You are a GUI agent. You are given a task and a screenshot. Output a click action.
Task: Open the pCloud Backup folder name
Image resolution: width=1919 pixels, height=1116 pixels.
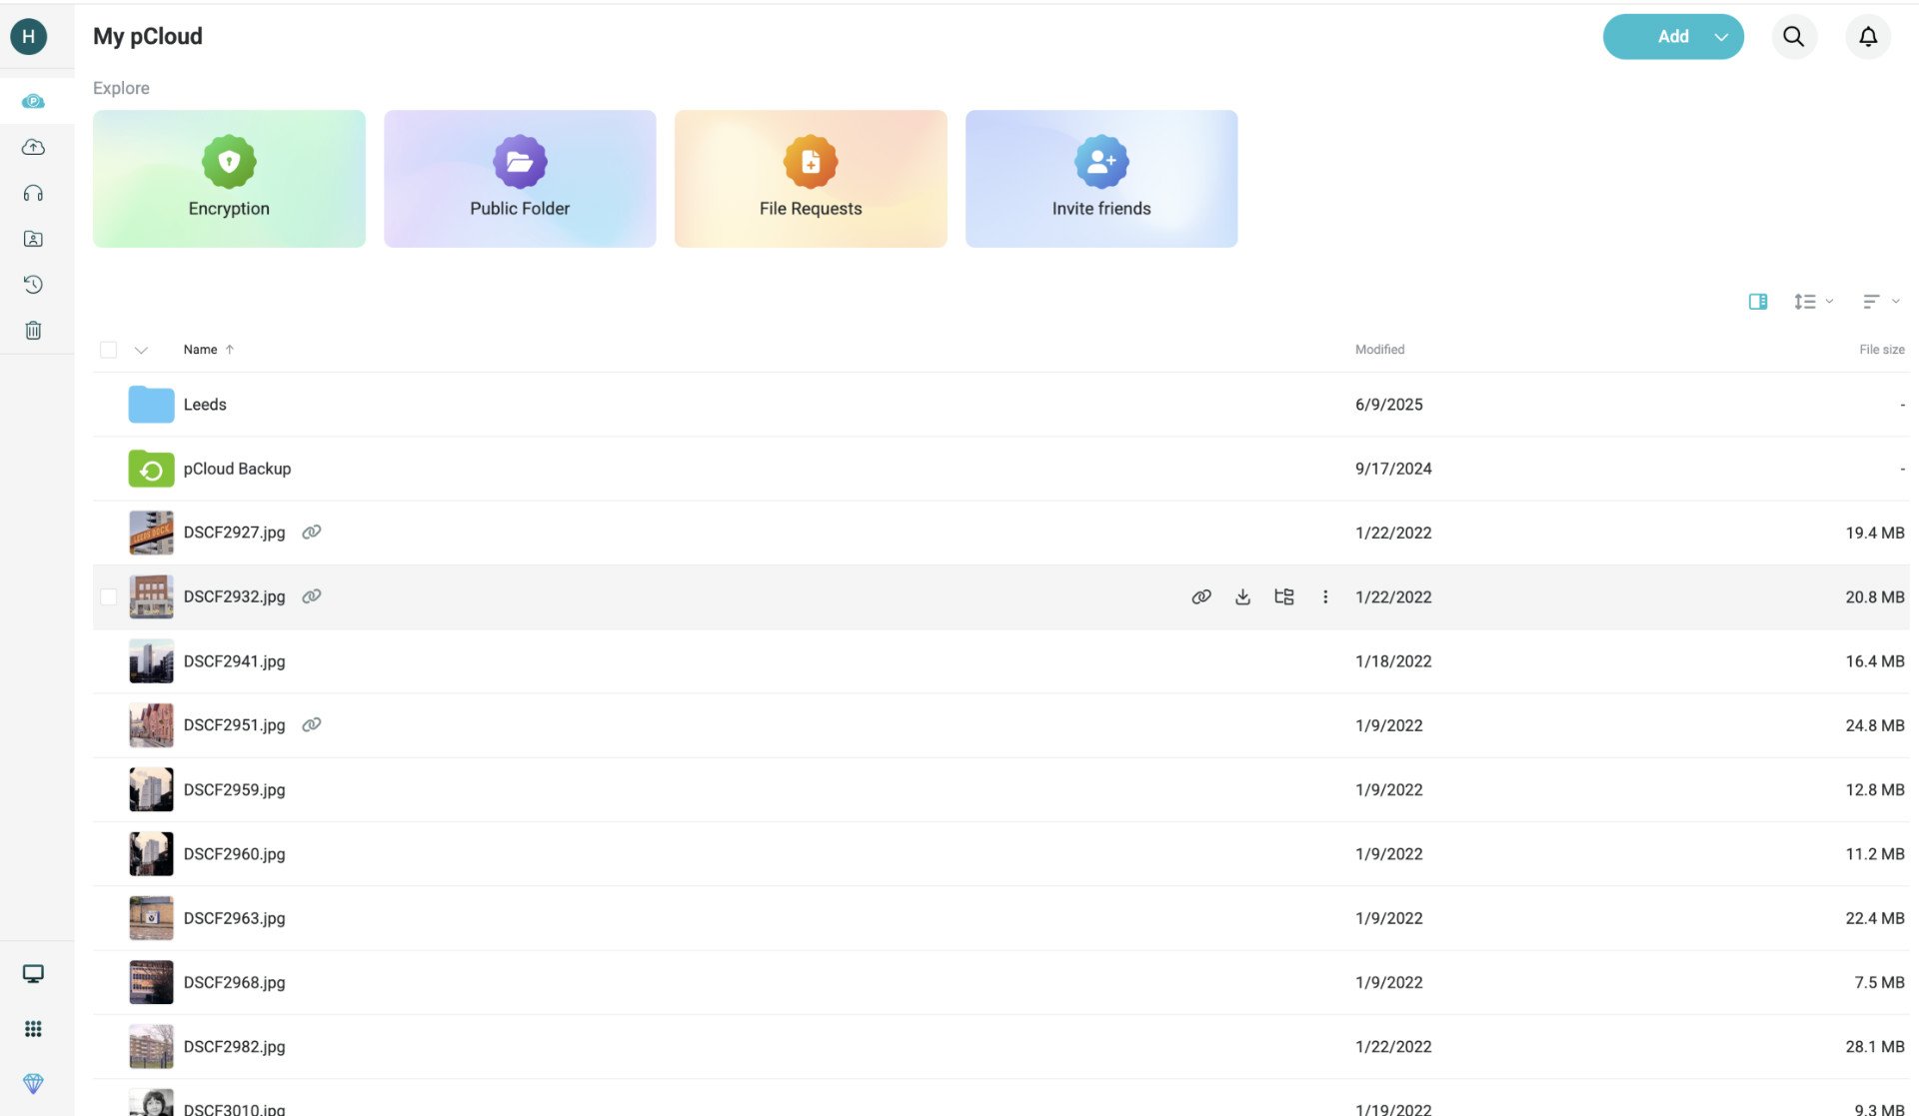(237, 468)
